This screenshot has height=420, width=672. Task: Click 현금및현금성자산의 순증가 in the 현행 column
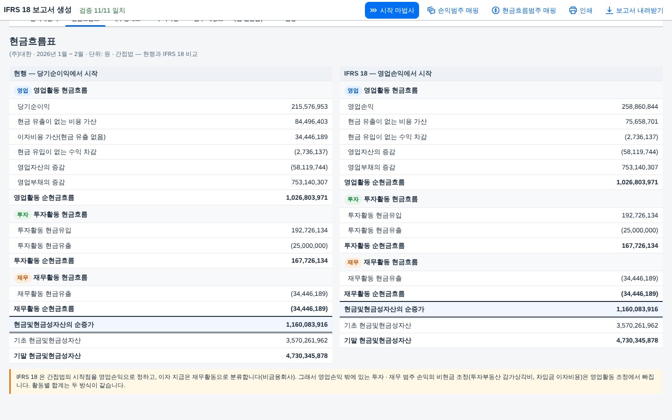171,324
